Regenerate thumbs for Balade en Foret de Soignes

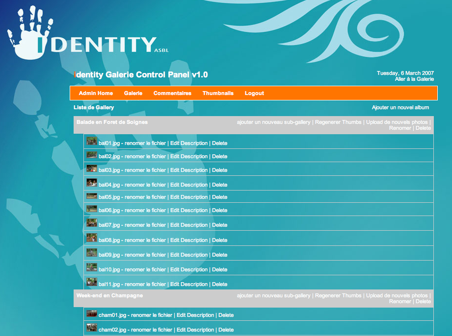pos(338,122)
